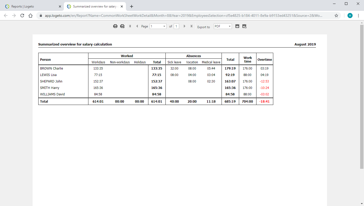The image size is (364, 206).
Task: Print the current page only
Action: click(122, 26)
